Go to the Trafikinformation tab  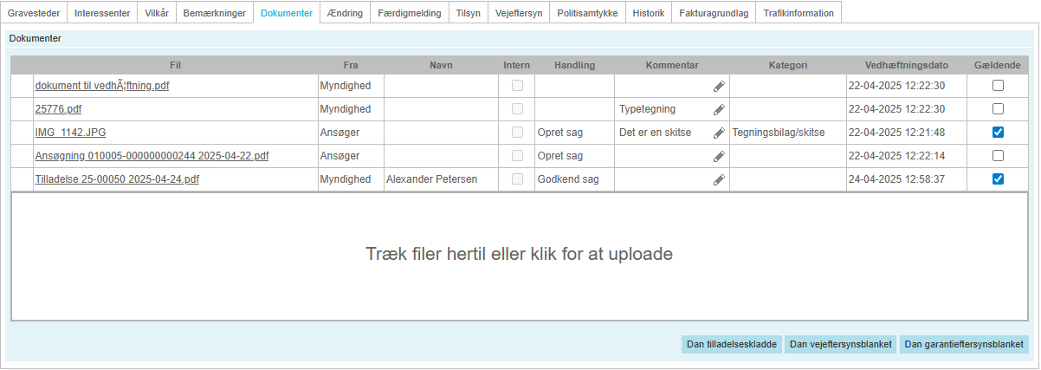tap(799, 13)
